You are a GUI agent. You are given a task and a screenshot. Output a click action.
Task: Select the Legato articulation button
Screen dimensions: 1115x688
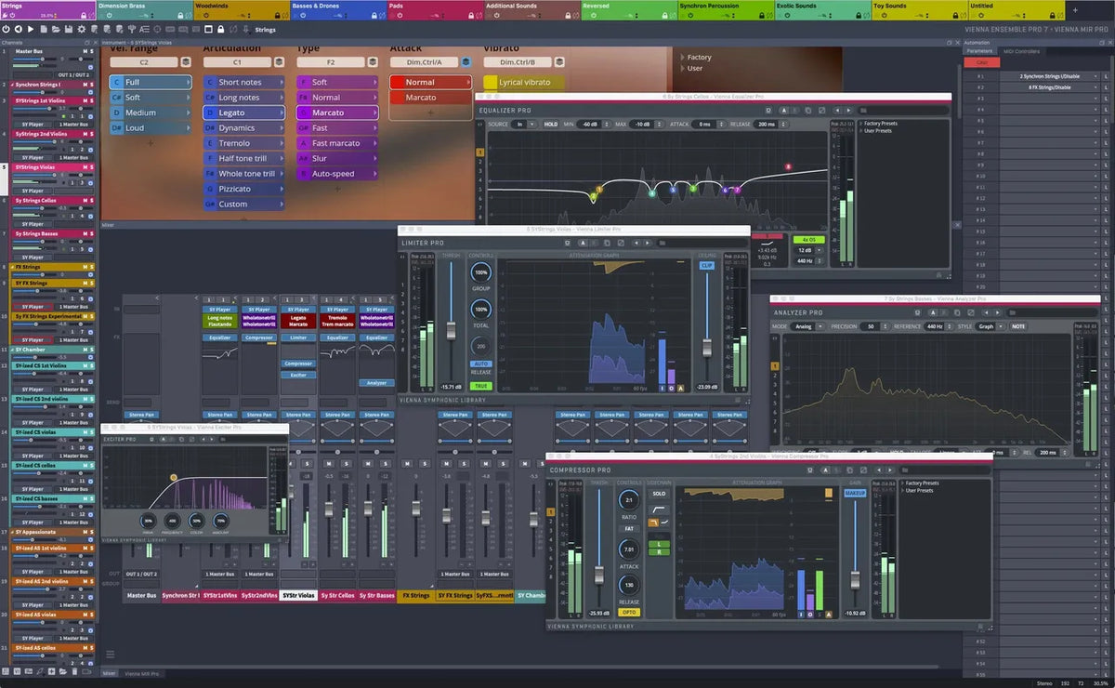[243, 112]
